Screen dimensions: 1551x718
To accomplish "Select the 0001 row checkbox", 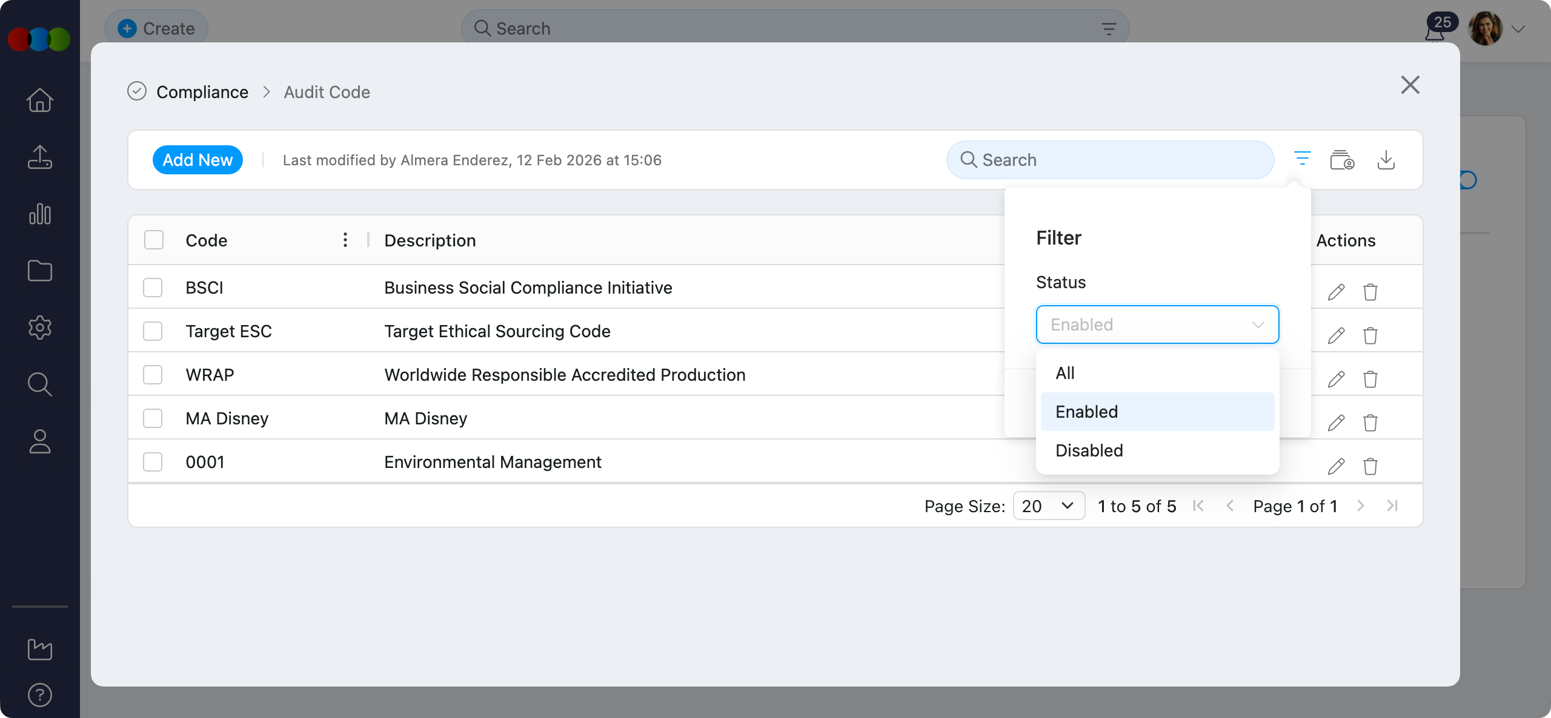I will pos(153,462).
